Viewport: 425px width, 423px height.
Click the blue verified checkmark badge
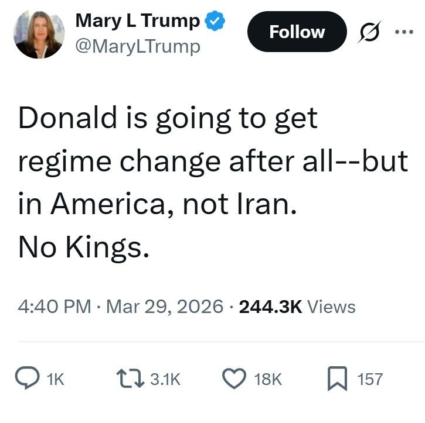[x=216, y=21]
